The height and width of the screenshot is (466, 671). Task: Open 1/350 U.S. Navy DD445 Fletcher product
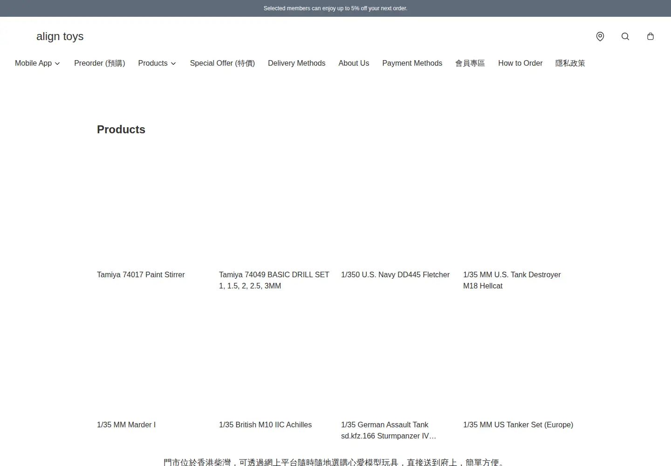pyautogui.click(x=395, y=275)
